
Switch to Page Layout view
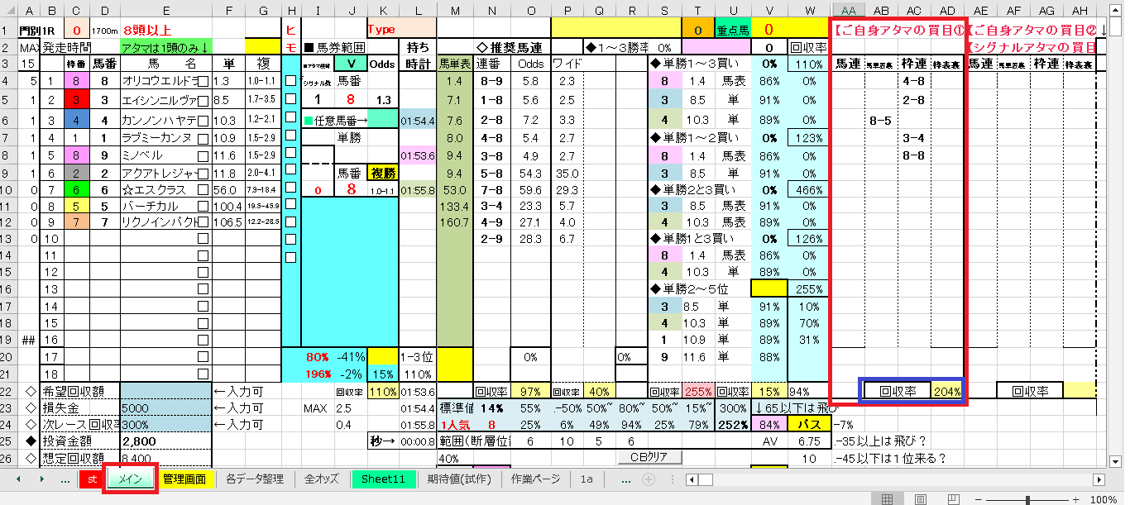pos(919,499)
